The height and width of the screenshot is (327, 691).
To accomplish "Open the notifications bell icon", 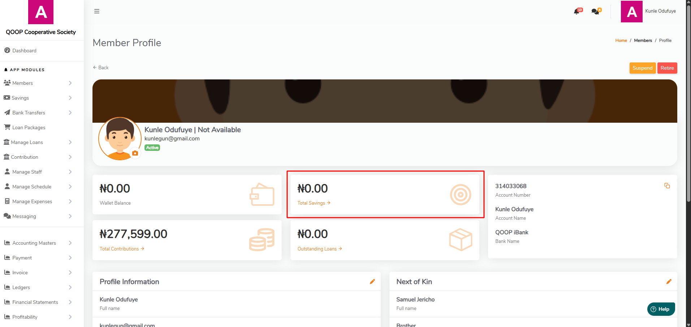I will click(x=576, y=12).
